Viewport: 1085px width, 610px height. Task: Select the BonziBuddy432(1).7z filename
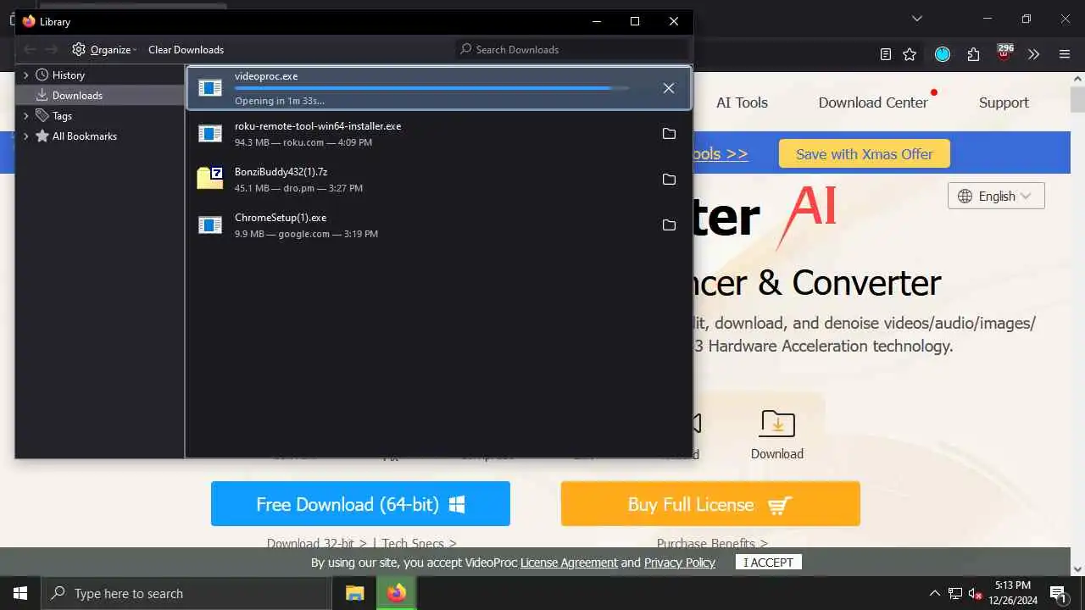281,171
